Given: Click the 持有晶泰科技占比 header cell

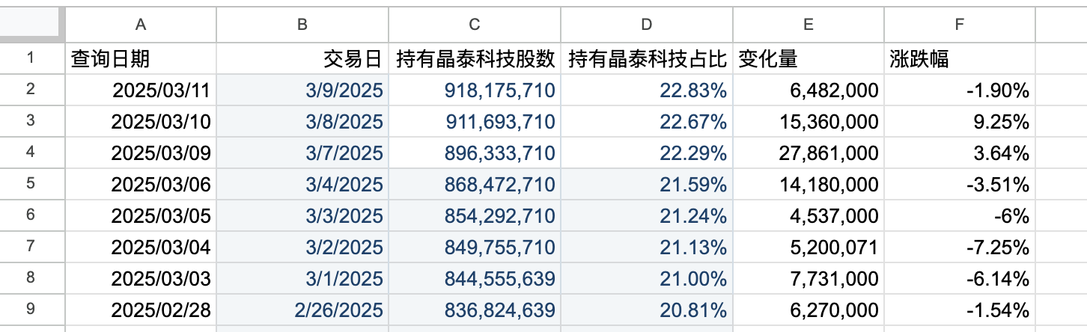Looking at the screenshot, I should tap(646, 58).
